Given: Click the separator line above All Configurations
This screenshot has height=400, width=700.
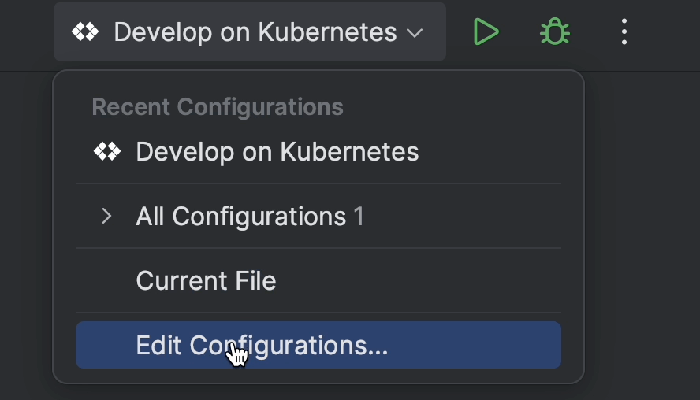Looking at the screenshot, I should click(x=318, y=183).
